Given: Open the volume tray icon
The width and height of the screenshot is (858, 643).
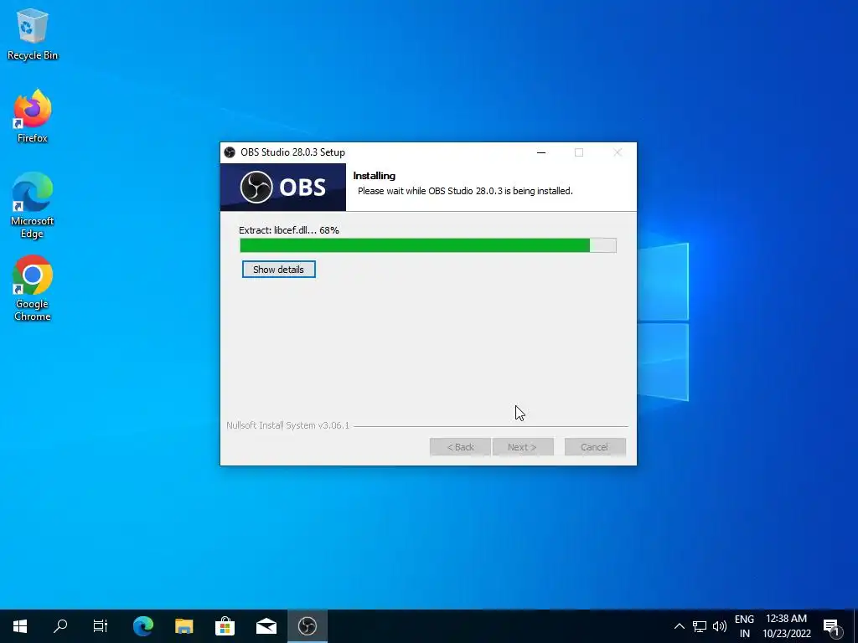Looking at the screenshot, I should 720,626.
